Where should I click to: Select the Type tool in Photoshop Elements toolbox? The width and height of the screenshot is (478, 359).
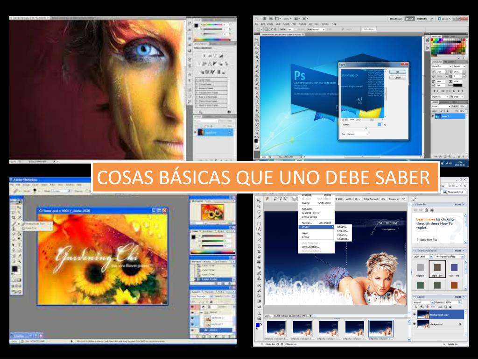[259, 246]
